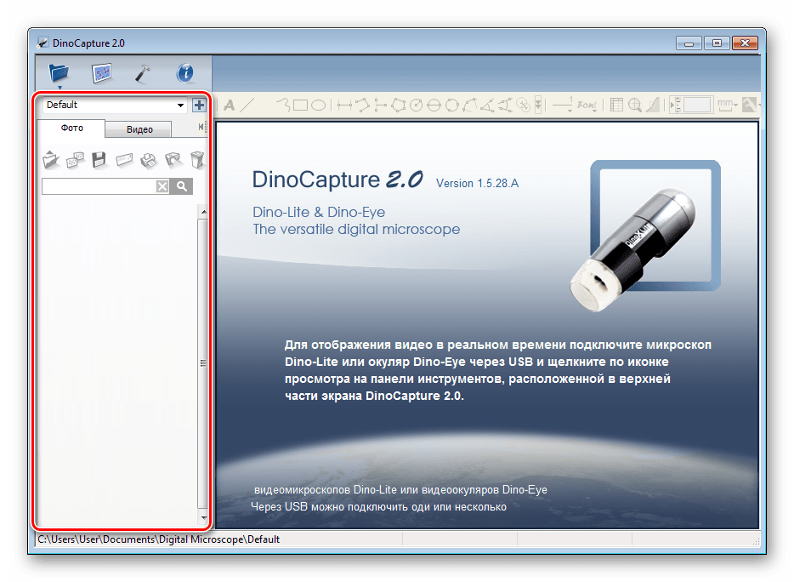Open the Font settings dropdown
This screenshot has height=582, width=794.
point(587,105)
